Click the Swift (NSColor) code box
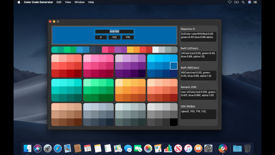This screenshot has width=275, height=155. (199, 76)
